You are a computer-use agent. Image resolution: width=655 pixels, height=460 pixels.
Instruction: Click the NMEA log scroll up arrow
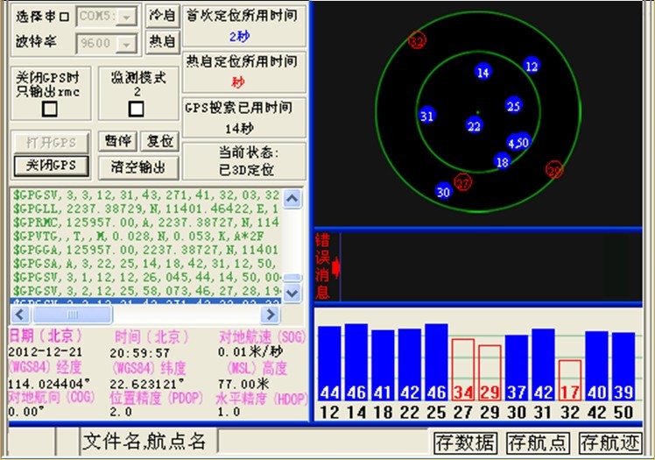[x=292, y=198]
